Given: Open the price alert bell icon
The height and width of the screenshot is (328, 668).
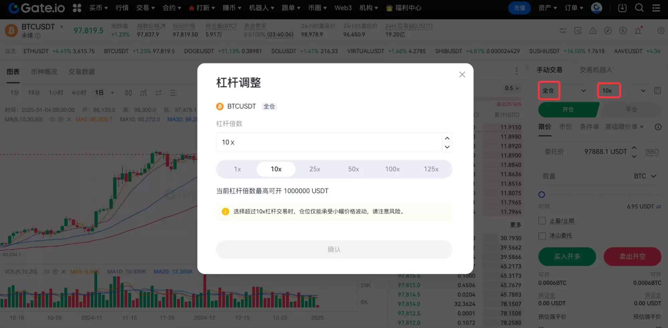Looking at the screenshot, I should point(638,30).
